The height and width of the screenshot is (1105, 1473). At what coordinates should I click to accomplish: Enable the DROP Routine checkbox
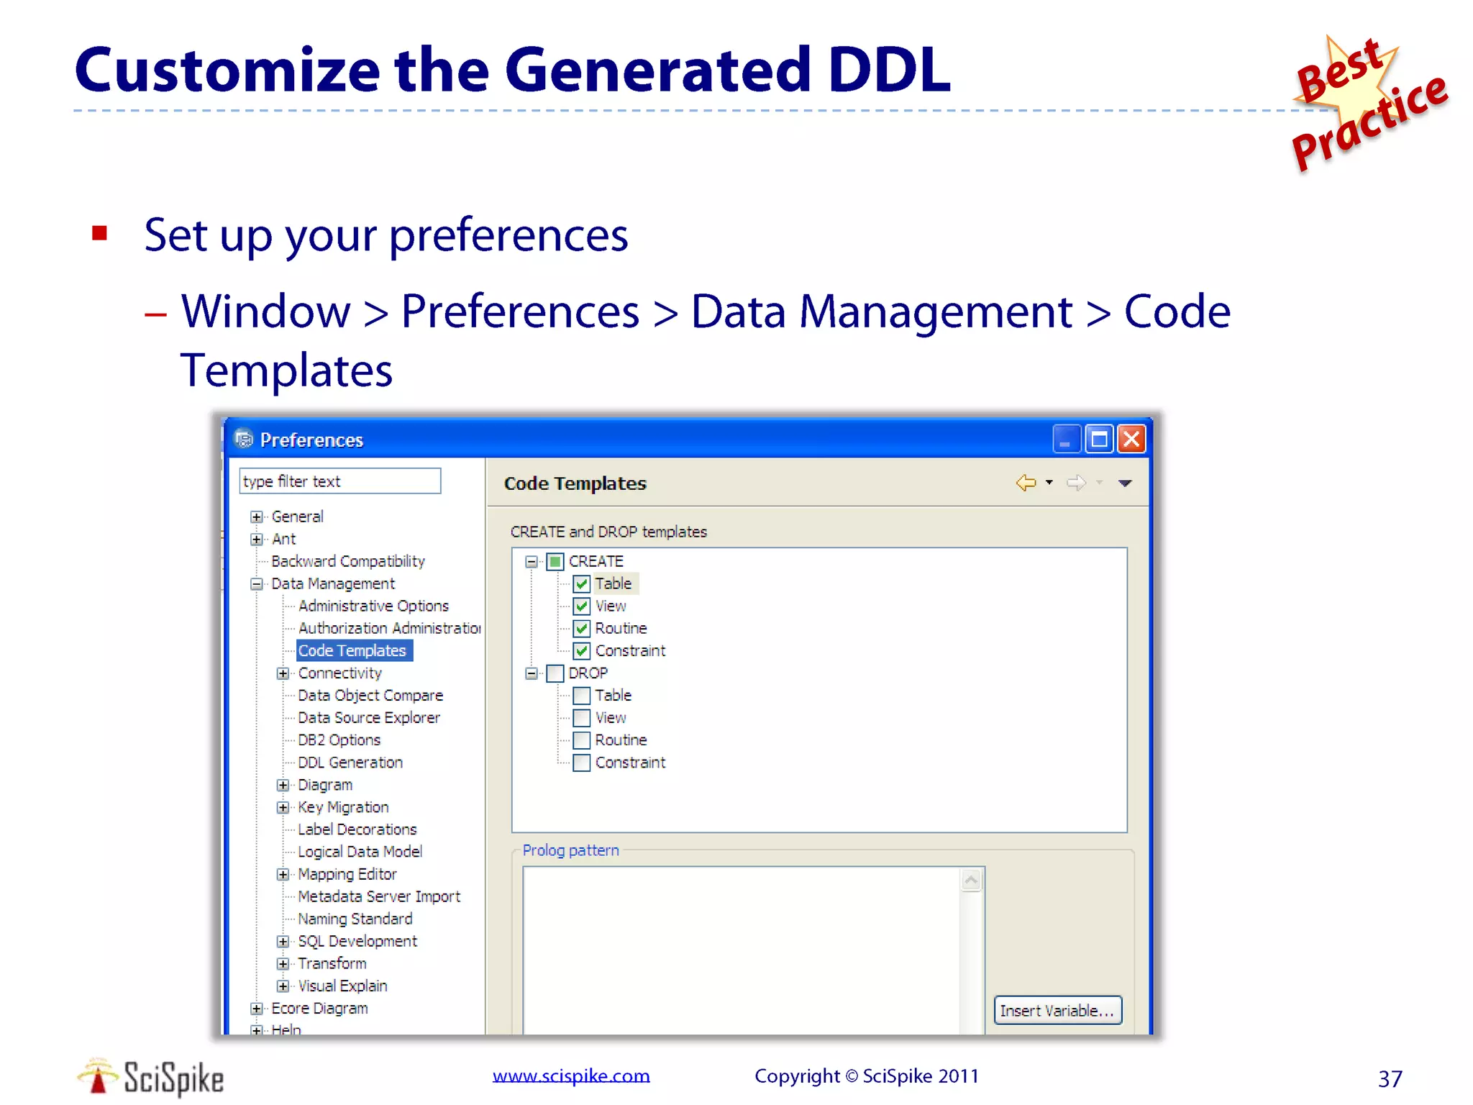point(582,740)
